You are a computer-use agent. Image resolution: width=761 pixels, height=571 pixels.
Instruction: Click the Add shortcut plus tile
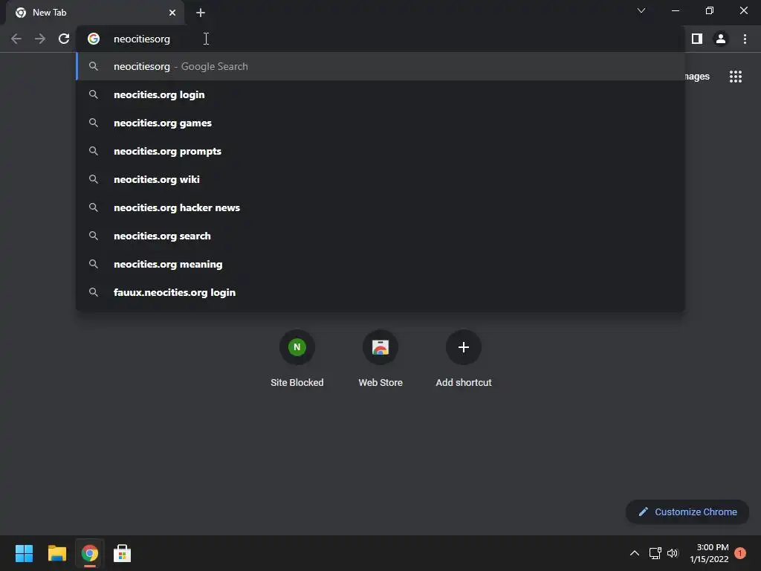coord(464,358)
